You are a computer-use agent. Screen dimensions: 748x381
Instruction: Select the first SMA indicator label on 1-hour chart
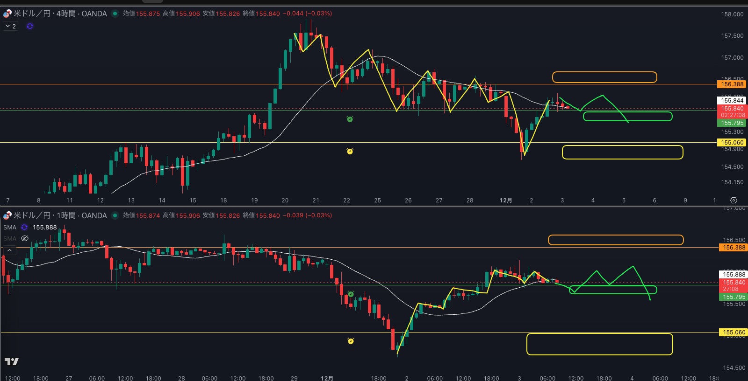10,227
